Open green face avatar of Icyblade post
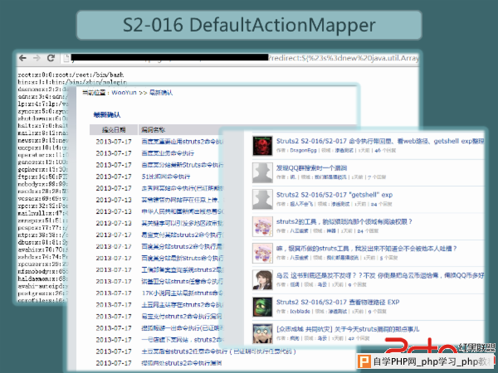The height and width of the screenshot is (373, 498). pyautogui.click(x=262, y=307)
